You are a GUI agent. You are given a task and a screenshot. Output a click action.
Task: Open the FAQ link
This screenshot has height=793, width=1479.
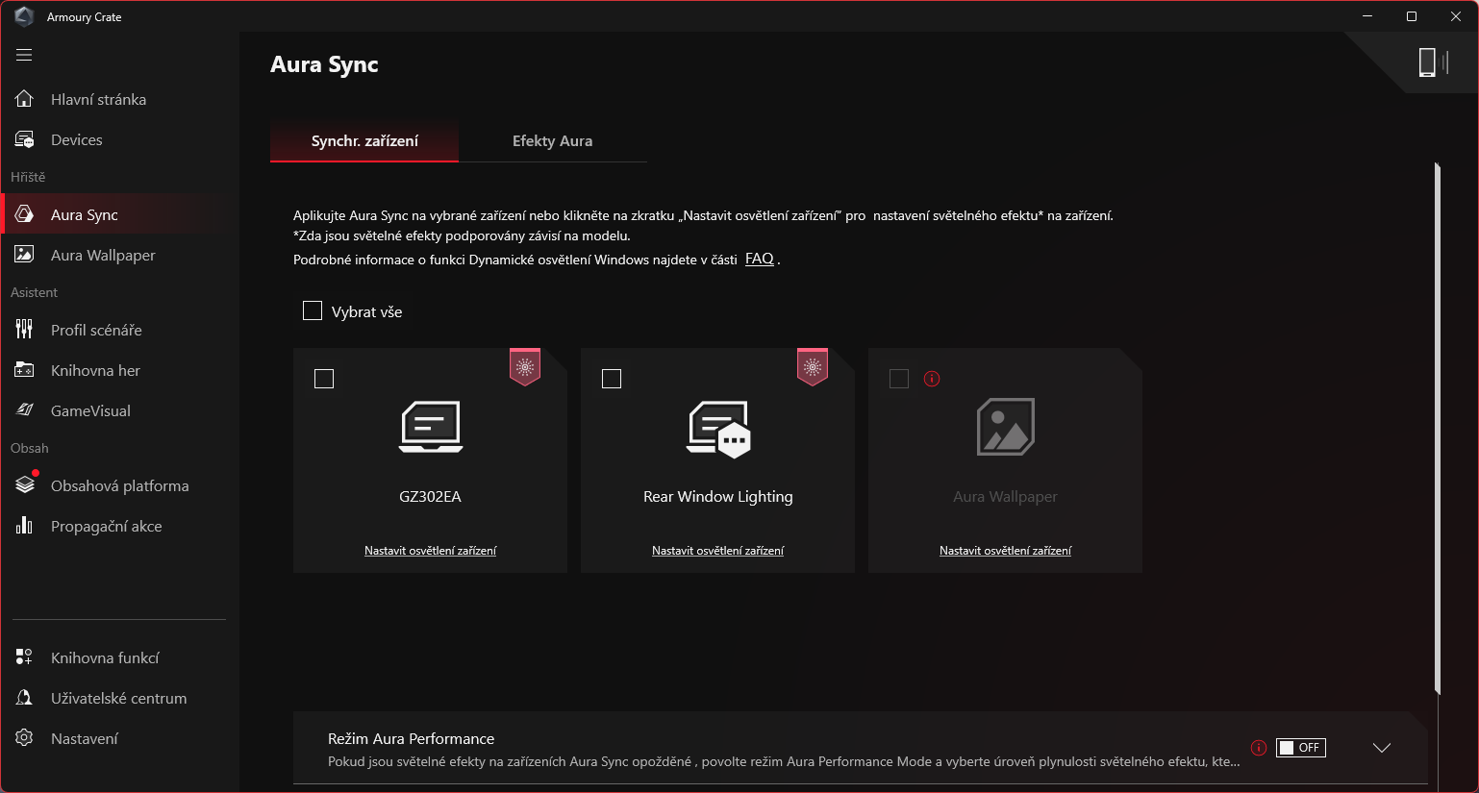pos(760,259)
